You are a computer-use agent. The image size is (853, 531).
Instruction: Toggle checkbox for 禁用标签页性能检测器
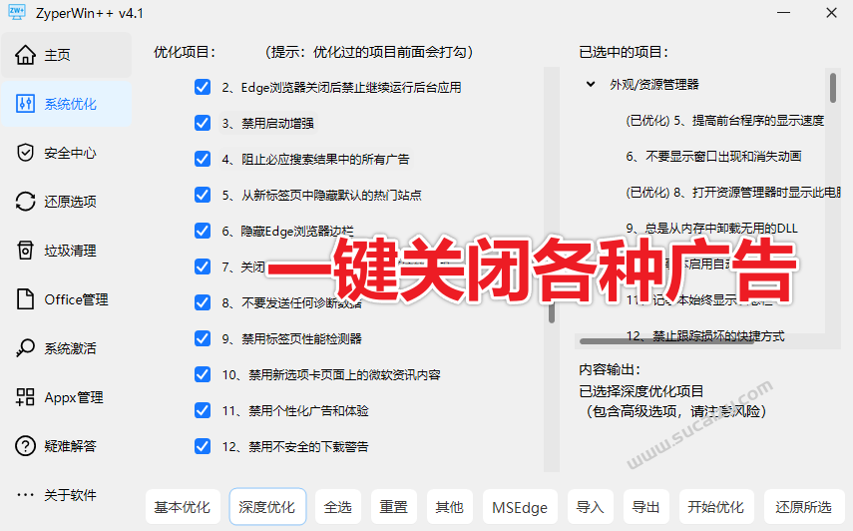[203, 338]
